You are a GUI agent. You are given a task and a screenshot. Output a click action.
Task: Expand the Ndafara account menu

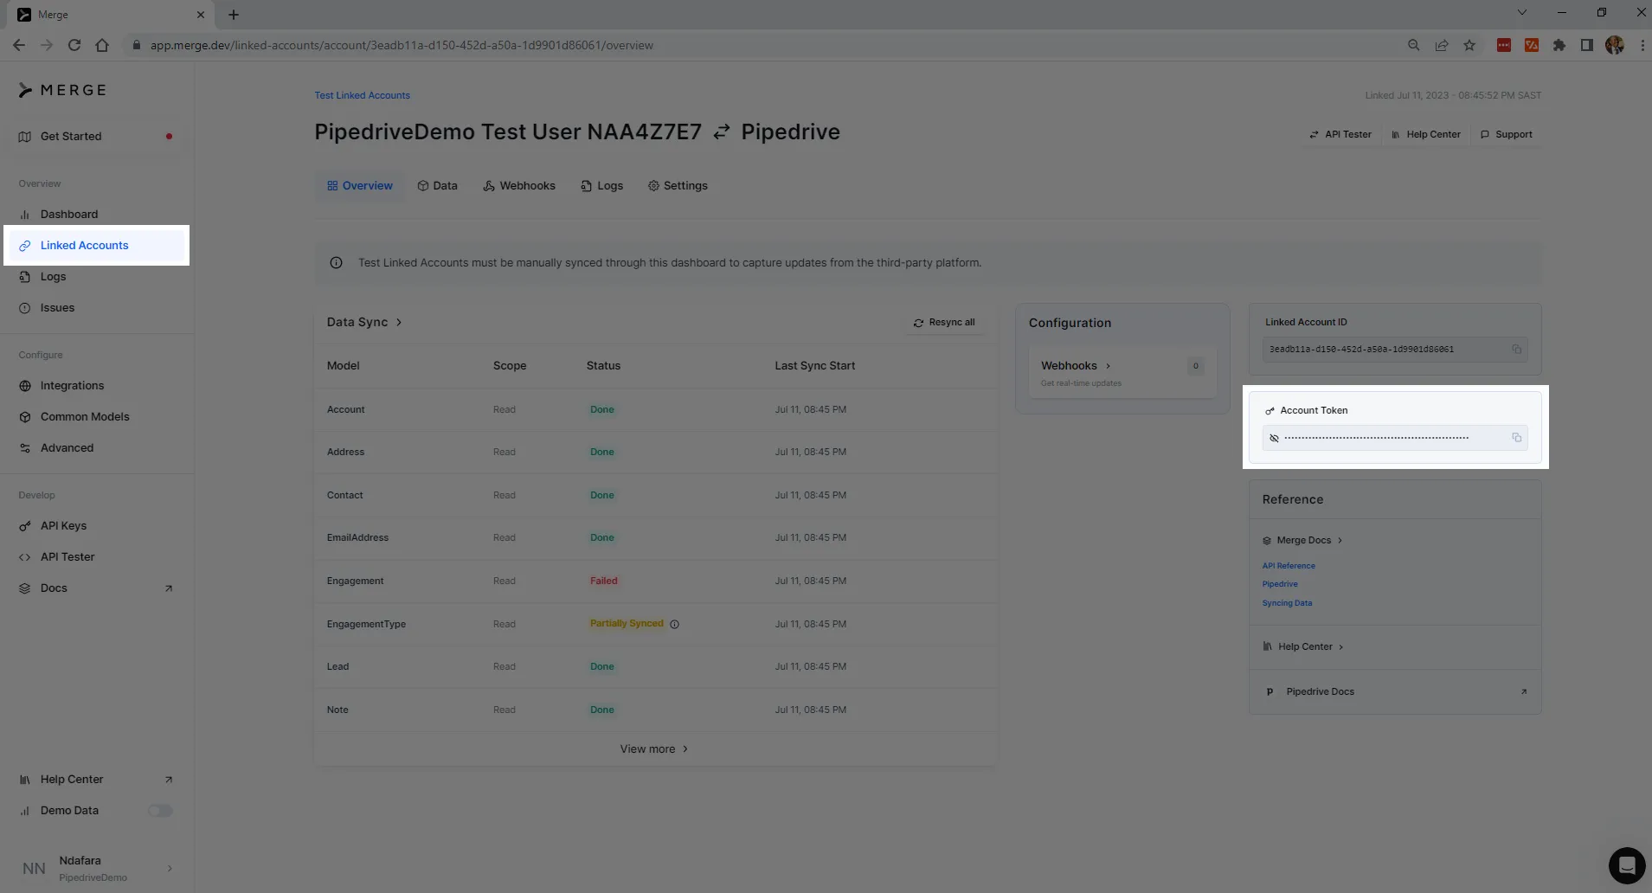point(96,868)
